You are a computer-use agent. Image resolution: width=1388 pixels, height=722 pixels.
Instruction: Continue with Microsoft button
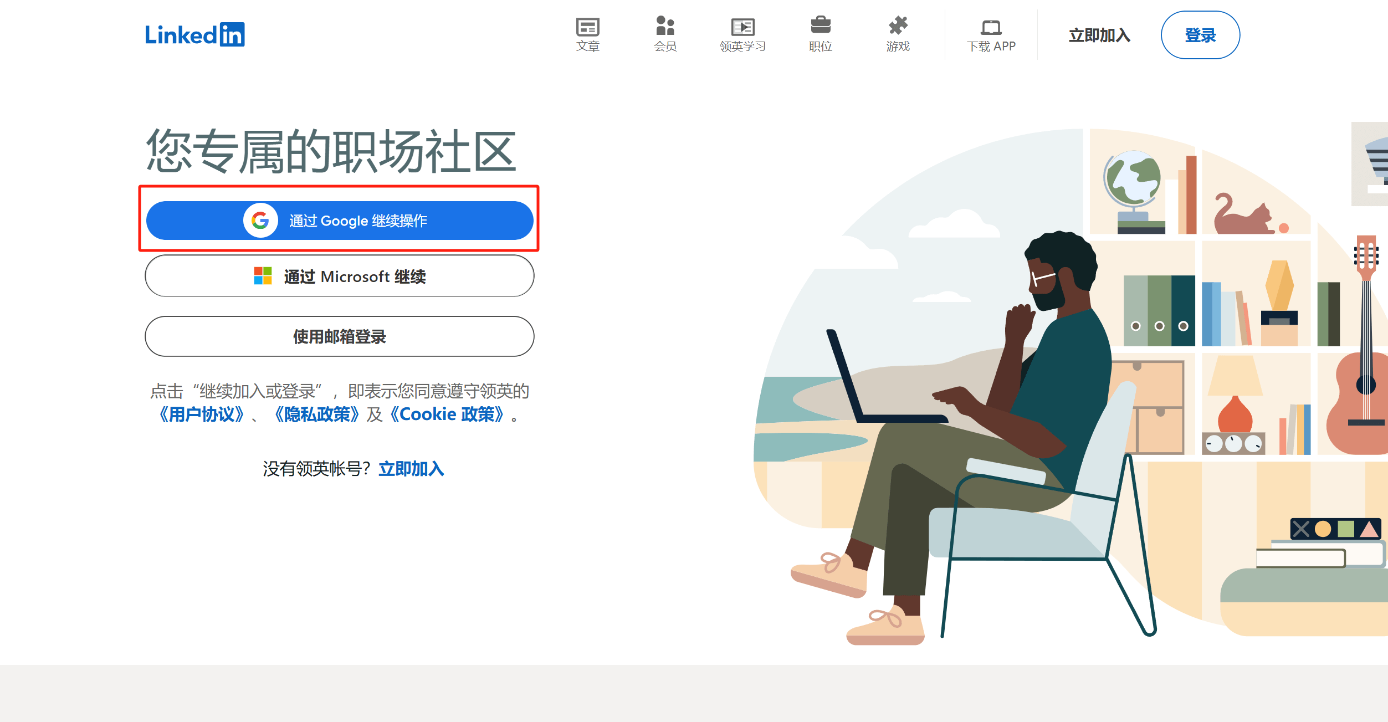(340, 276)
